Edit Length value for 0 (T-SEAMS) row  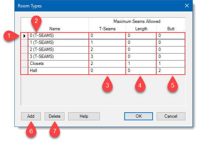coord(141,36)
